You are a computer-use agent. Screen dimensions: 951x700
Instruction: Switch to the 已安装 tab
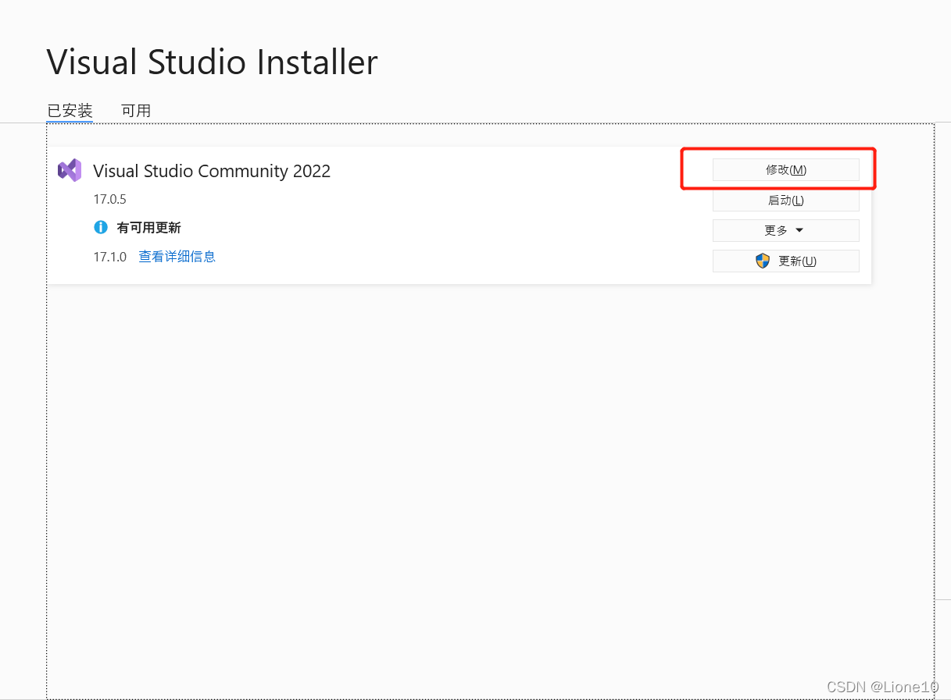point(70,111)
